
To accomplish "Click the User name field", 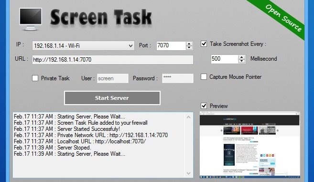I will (113, 78).
